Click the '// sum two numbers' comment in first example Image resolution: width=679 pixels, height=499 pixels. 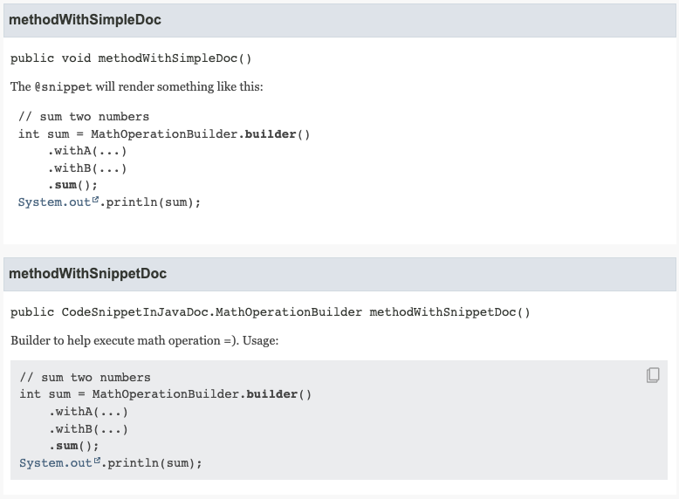tap(84, 117)
